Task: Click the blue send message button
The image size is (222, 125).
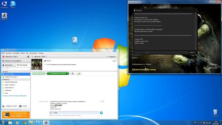Action: coord(101,113)
